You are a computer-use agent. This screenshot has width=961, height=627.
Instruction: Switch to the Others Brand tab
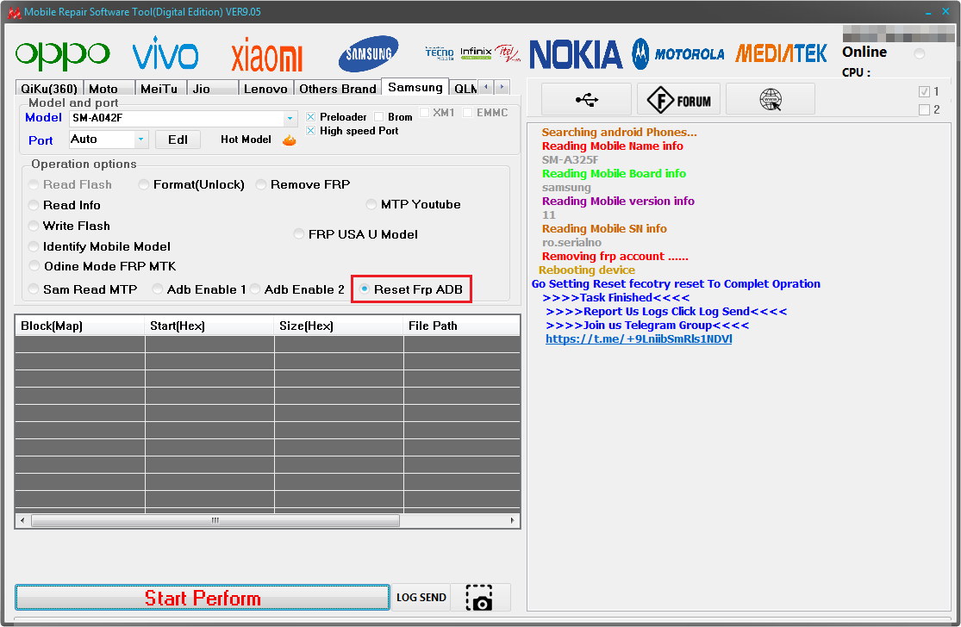tap(338, 89)
